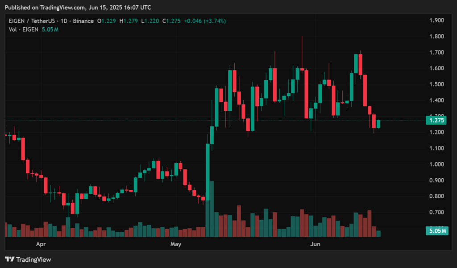Image resolution: width=457 pixels, height=268 pixels.
Task: Click the May label on the time axis
Action: tap(176, 244)
